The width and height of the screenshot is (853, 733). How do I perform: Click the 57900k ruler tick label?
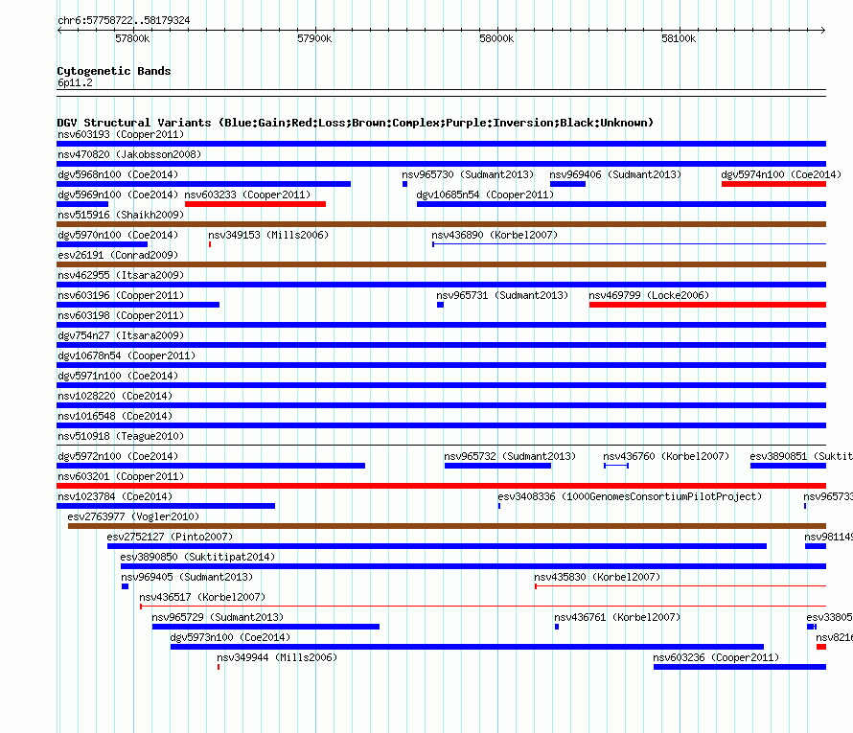[314, 38]
